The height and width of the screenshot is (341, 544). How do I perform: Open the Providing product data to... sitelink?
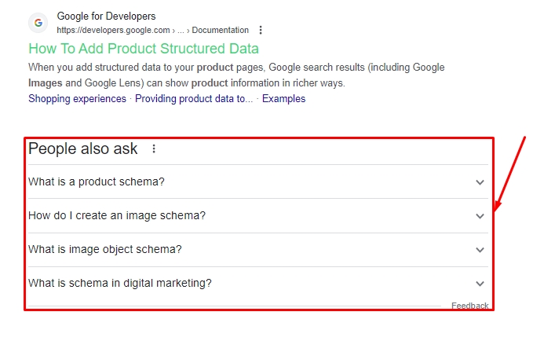(x=194, y=99)
